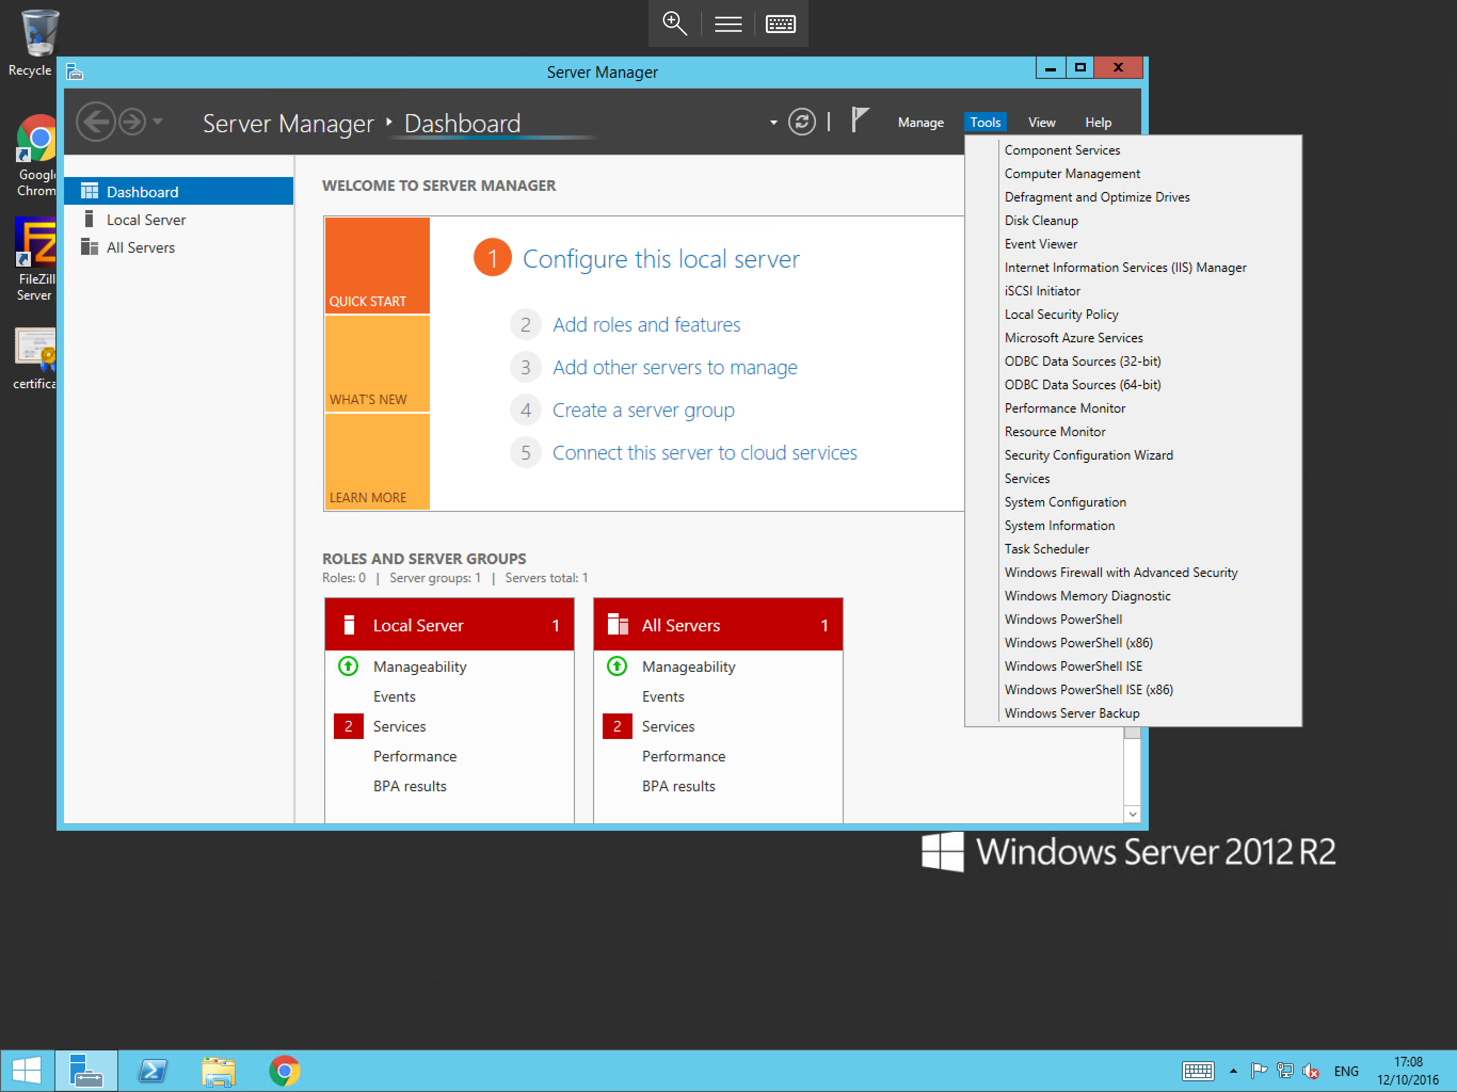Viewport: 1457px width, 1092px height.
Task: Expand the breadcrumb address dropdown arrow
Action: click(773, 123)
